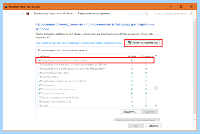200x134 pixels.
Task: Select Разрешенные программы breadcrumb
Action: [94, 14]
